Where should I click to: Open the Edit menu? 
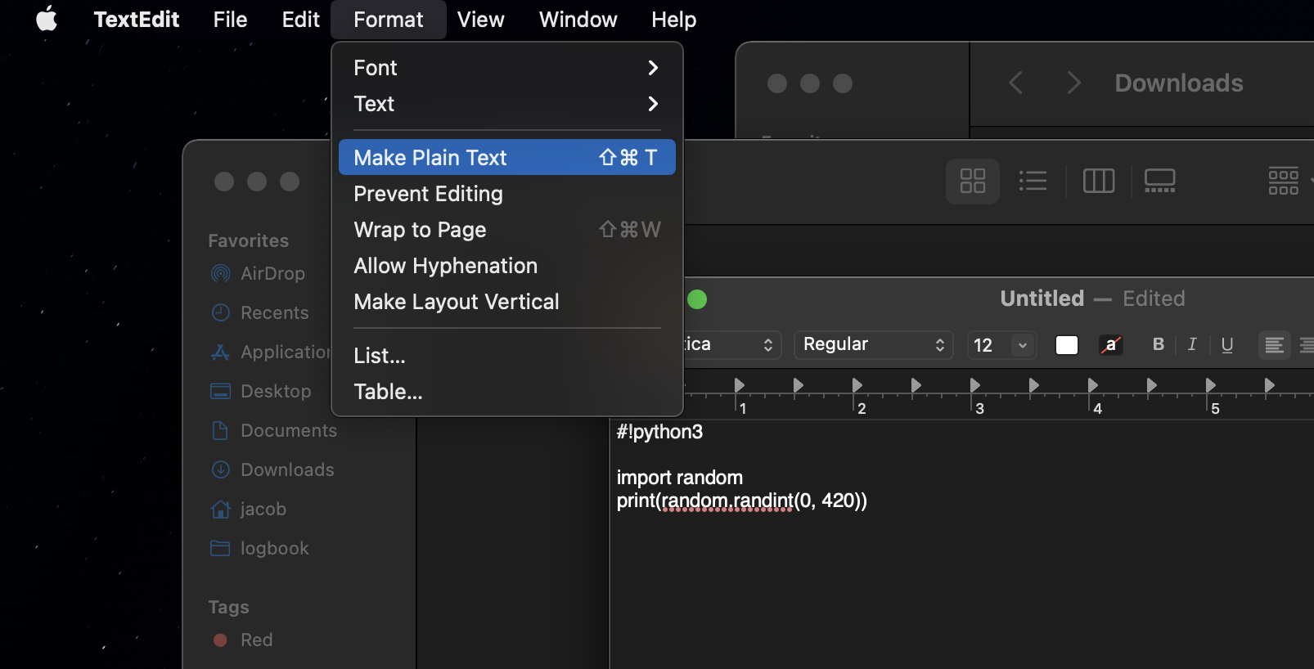coord(300,20)
